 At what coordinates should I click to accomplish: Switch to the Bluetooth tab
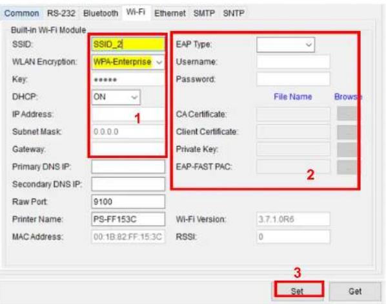click(x=101, y=13)
